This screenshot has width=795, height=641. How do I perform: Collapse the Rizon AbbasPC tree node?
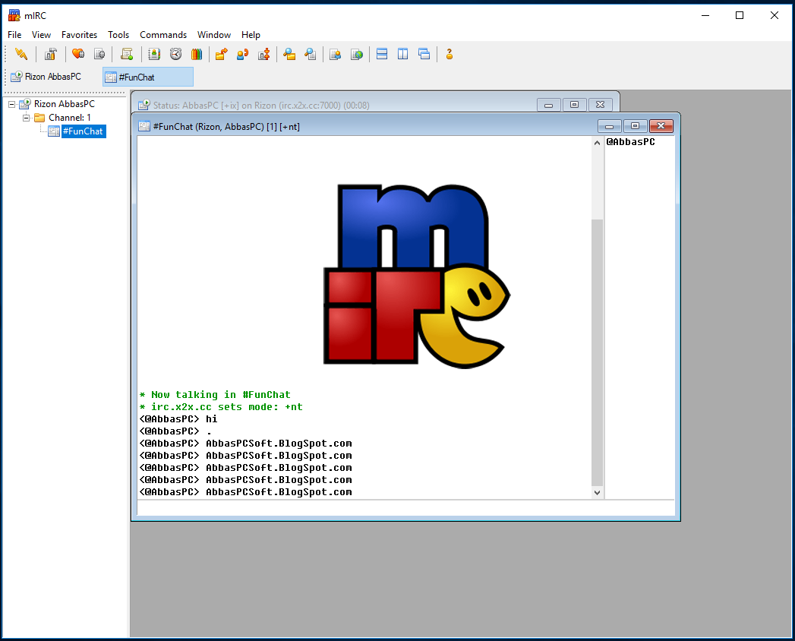(11, 104)
